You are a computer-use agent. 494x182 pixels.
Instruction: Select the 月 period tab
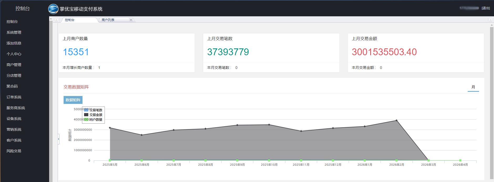pos(473,87)
